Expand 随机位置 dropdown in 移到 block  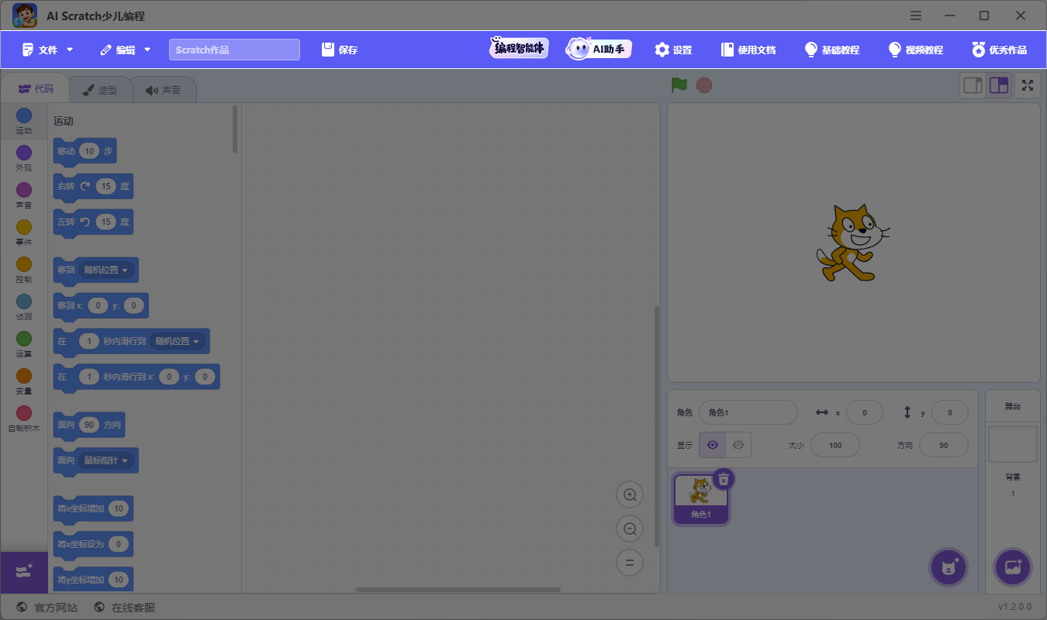pos(106,270)
